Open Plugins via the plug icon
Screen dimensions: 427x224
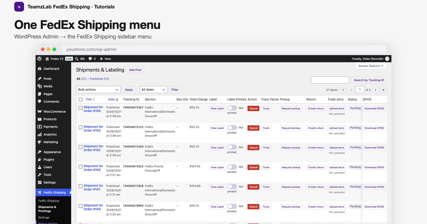40,160
